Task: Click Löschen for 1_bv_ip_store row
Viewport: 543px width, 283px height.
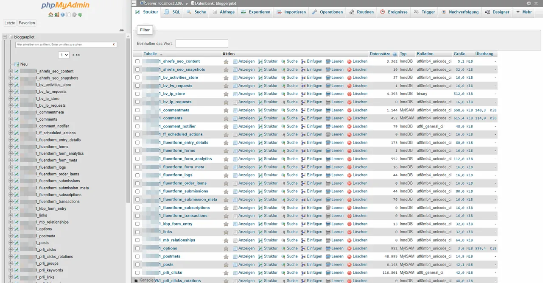Action: pos(357,94)
